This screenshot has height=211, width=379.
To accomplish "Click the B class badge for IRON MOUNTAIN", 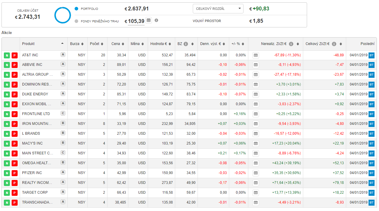I will click(x=63, y=123).
